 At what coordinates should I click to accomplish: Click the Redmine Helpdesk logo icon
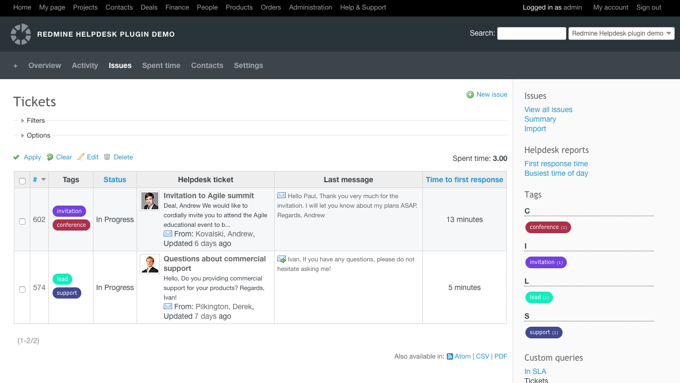click(21, 33)
